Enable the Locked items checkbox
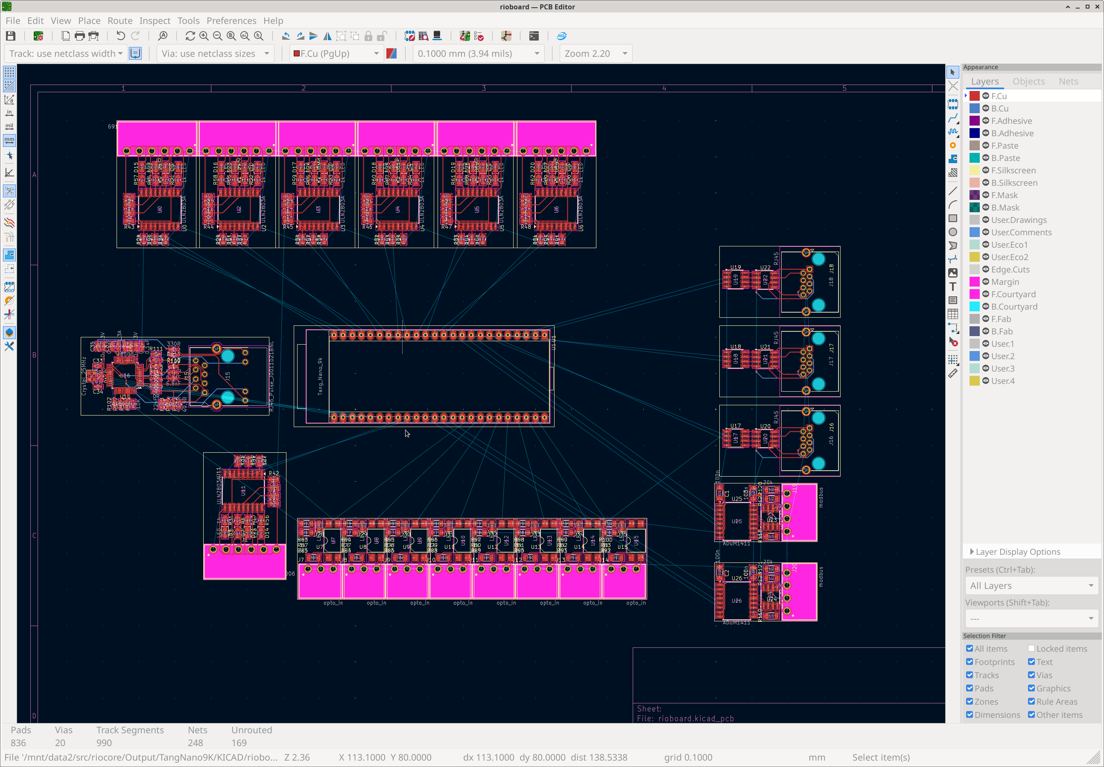Image resolution: width=1104 pixels, height=767 pixels. (x=1031, y=649)
